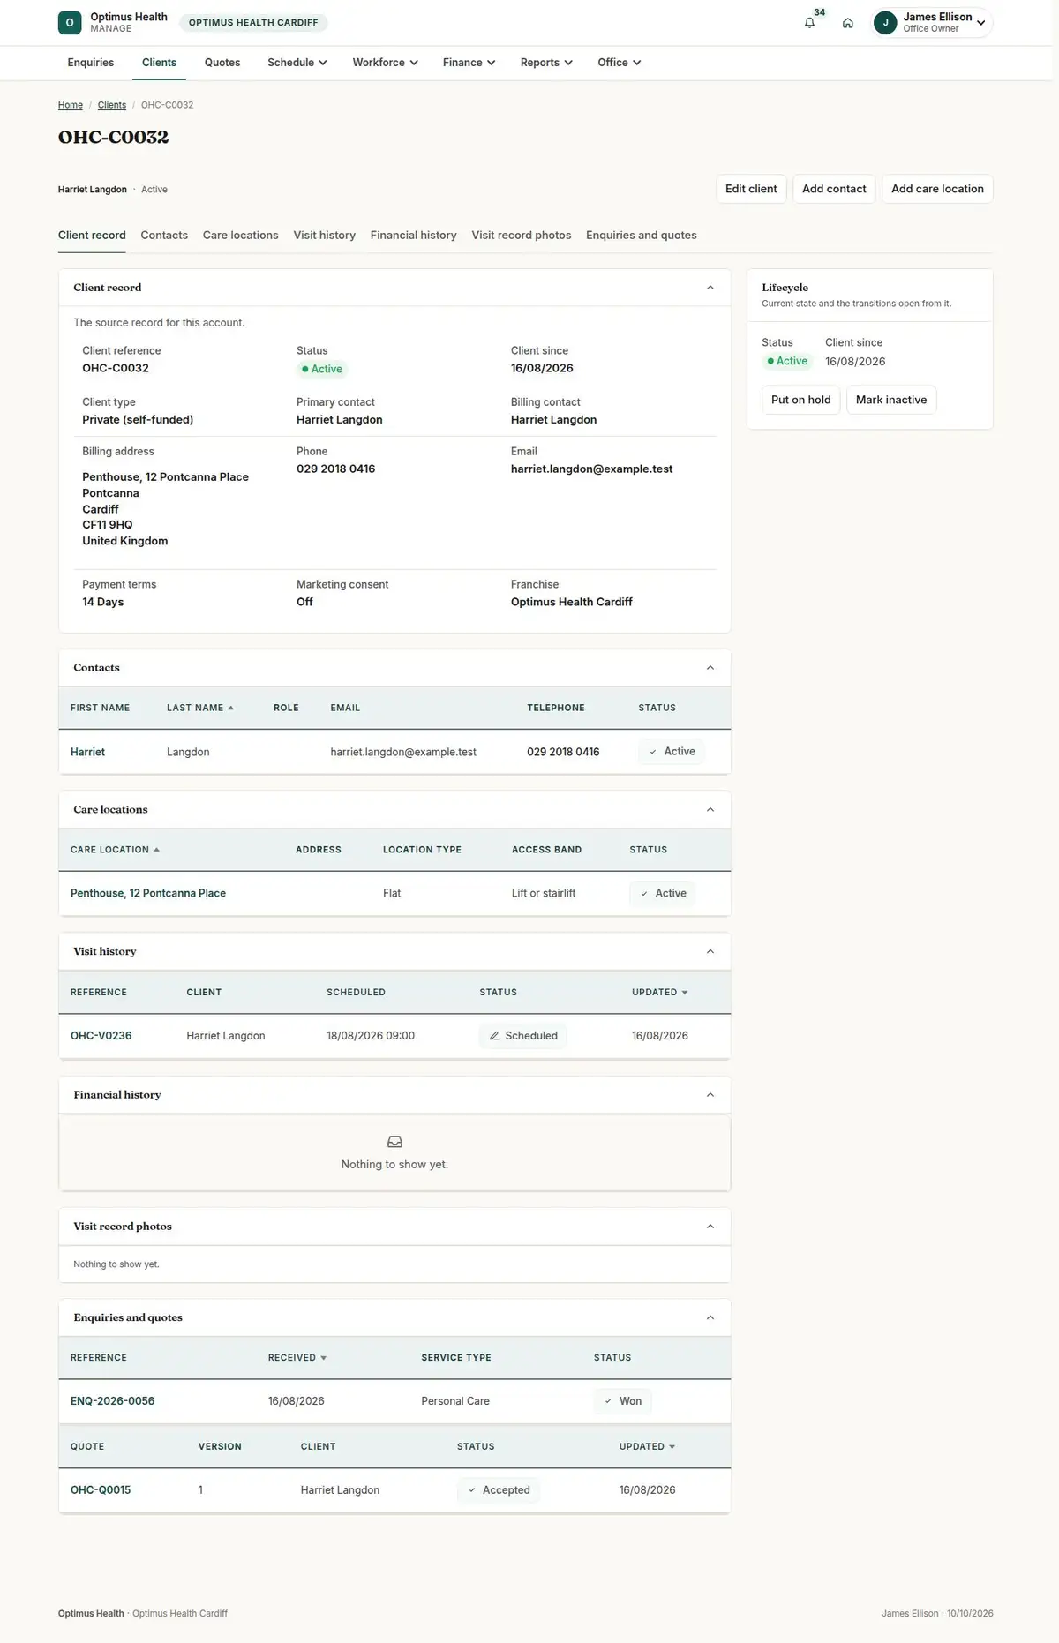Select Quotes in the navigation bar
1059x1643 pixels.
[x=222, y=63]
